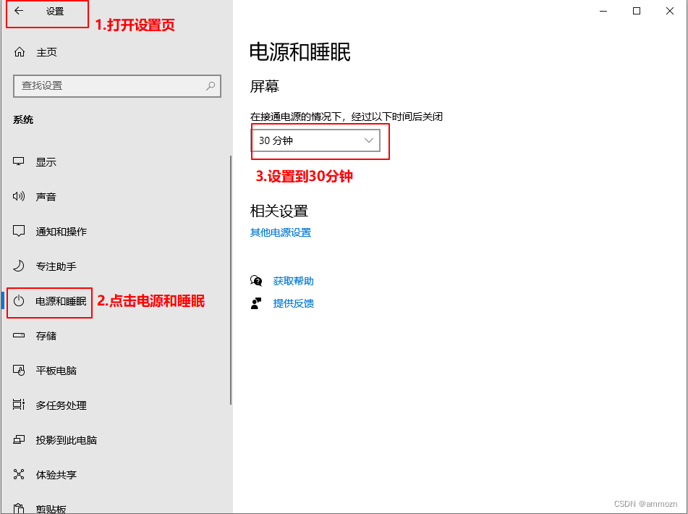Image resolution: width=688 pixels, height=514 pixels.
Task: Select 体验共享 in the sidebar
Action: [56, 474]
